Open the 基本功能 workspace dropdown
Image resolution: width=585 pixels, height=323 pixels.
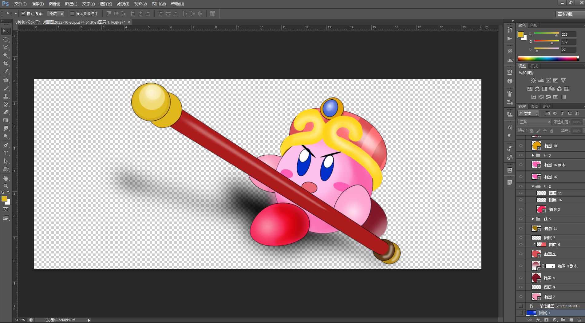(x=570, y=14)
